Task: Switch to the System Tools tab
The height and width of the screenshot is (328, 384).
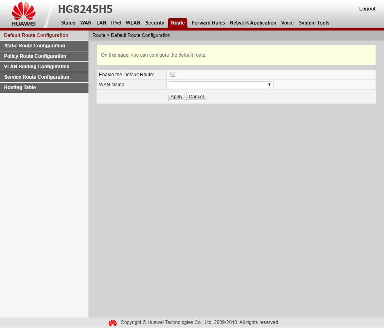Action: [x=314, y=23]
